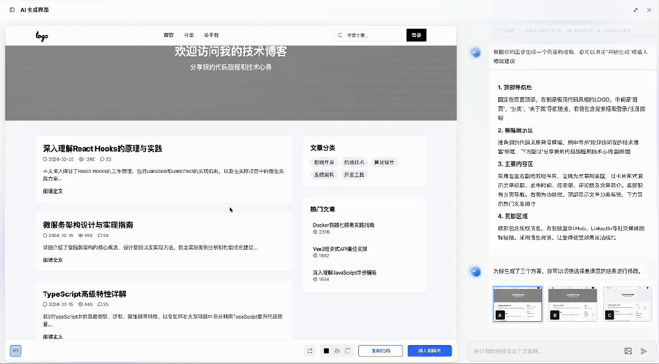Click the 复制代码 button

(x=380, y=351)
